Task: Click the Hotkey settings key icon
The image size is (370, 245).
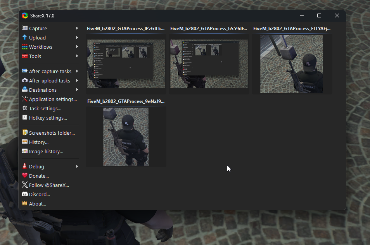Action: (25, 117)
